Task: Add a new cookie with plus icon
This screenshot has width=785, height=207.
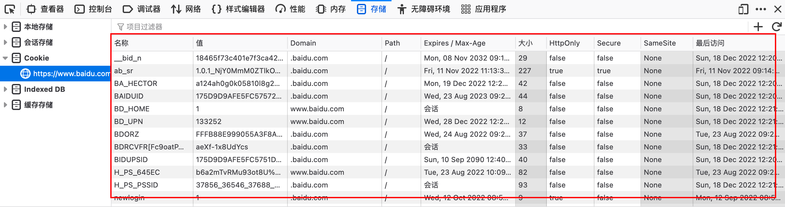Action: 758,27
